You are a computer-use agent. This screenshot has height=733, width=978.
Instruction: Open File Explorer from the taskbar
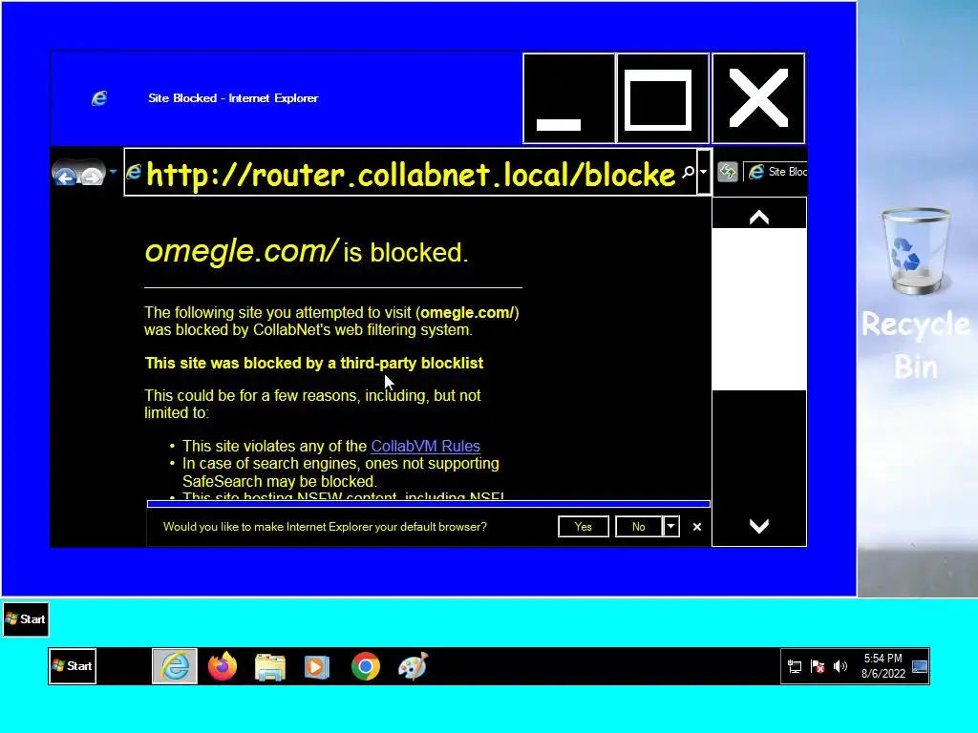[270, 666]
